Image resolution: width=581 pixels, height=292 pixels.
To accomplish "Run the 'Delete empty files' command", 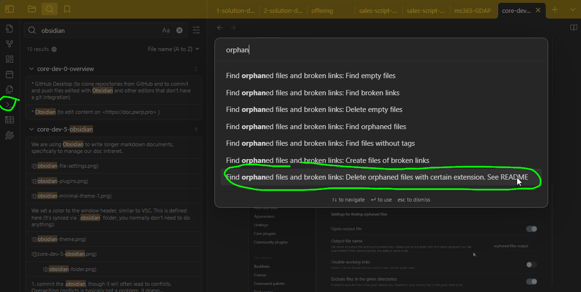I will coord(381,110).
